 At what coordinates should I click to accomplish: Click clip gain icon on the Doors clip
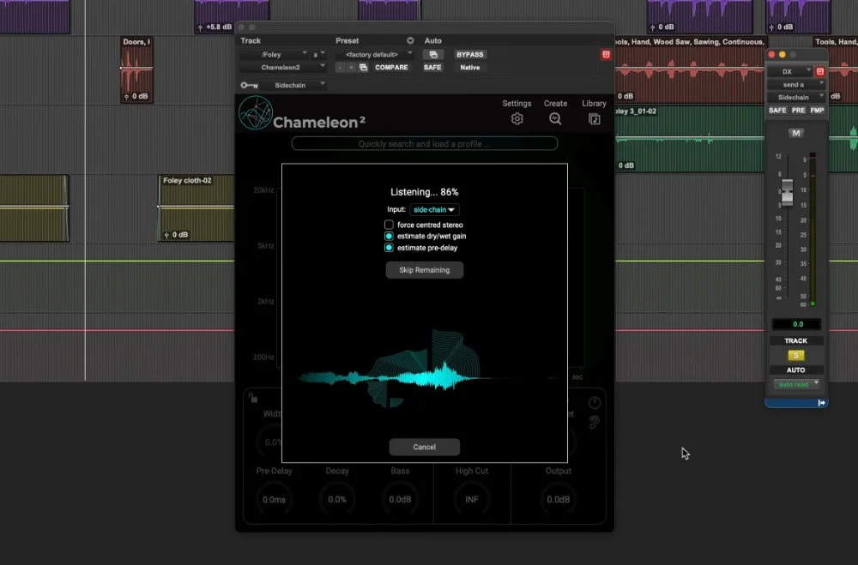[x=126, y=97]
